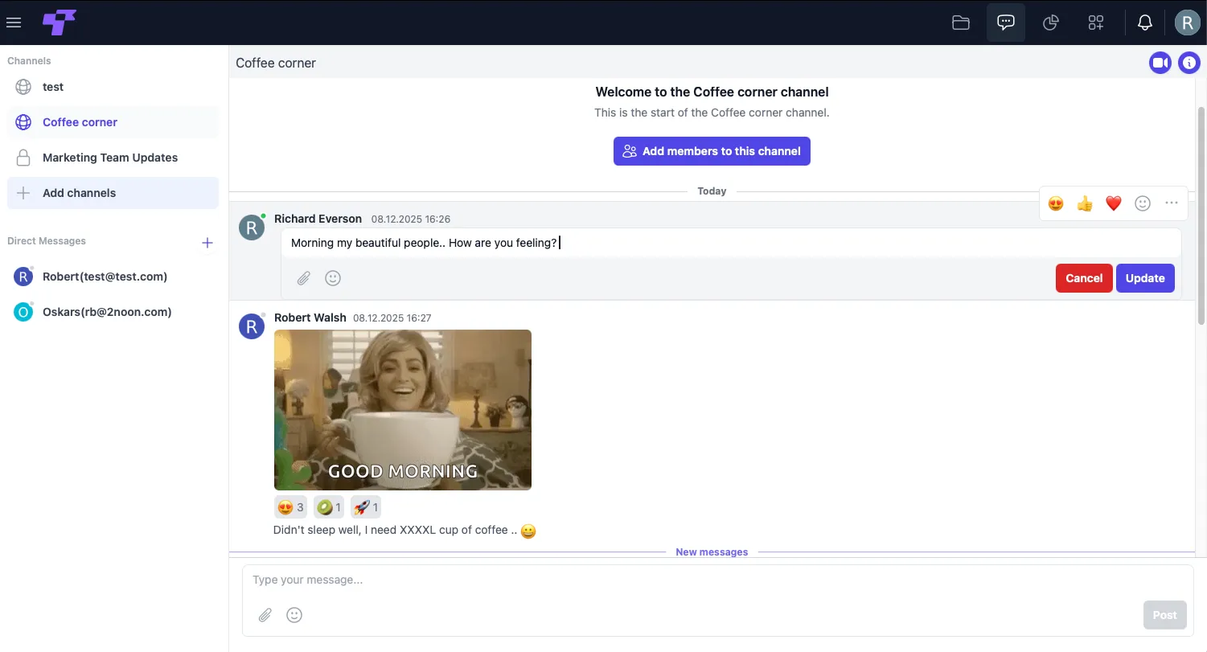1207x652 pixels.
Task: Open direct message with Oskars
Action: 113,312
